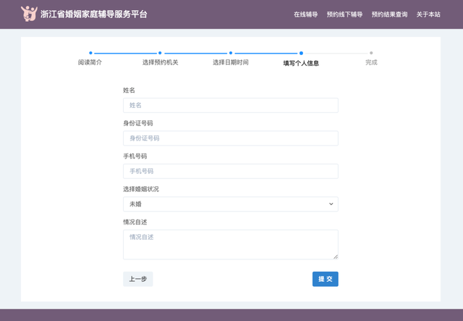Viewport: 463px width, 321px height.
Task: Select the 填写个人信息 step label
Action: click(301, 63)
